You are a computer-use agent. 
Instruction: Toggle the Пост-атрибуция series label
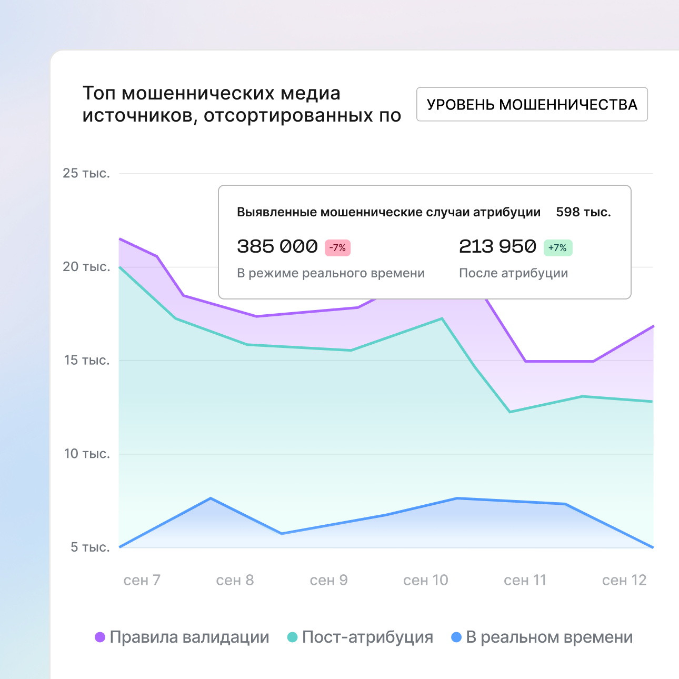click(367, 637)
